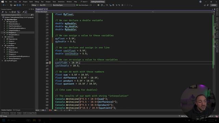Click the lightbulb quick actions icon
219x123 pixels.
point(50,63)
